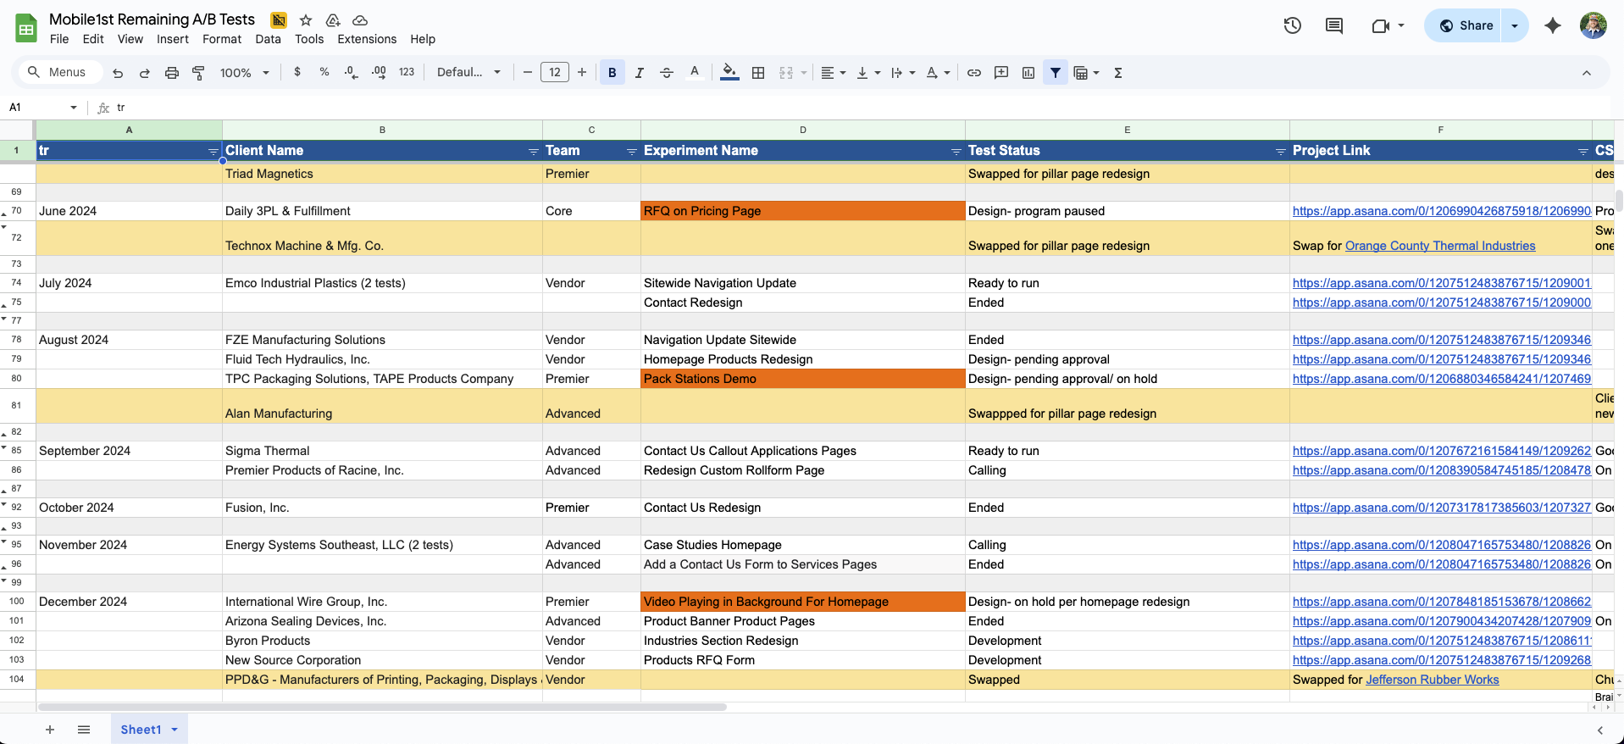The image size is (1624, 744).
Task: Open text wrapping dropdown
Action: click(903, 73)
